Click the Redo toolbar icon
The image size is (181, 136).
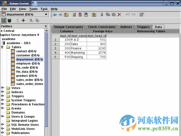(134, 14)
